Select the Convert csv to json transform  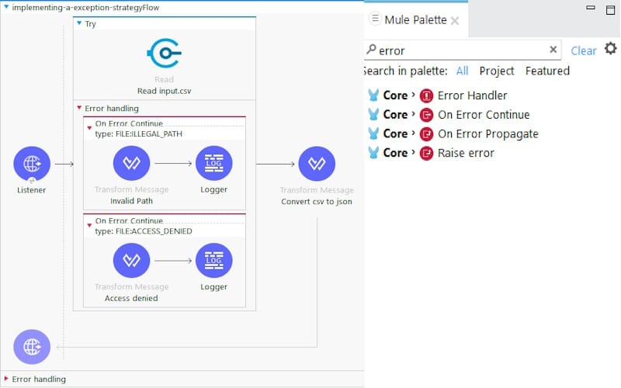pyautogui.click(x=317, y=164)
